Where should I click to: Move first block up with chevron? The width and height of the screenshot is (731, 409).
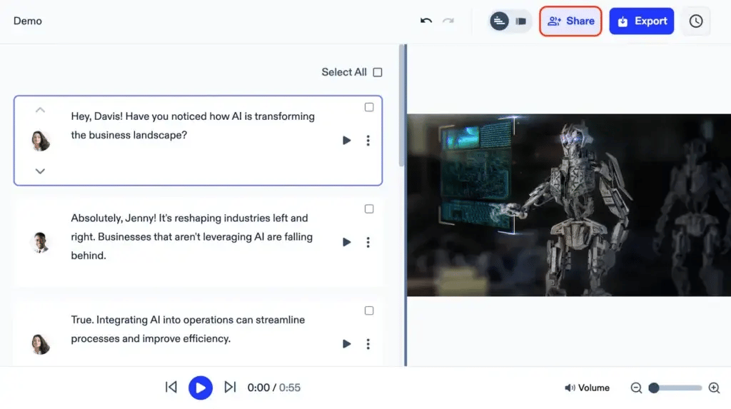(x=40, y=110)
